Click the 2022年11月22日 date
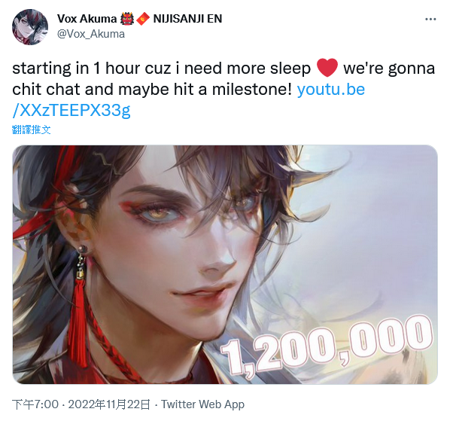The image size is (450, 424). coord(109,404)
